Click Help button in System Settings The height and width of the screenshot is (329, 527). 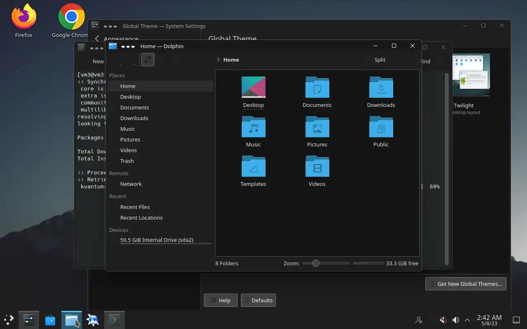coord(221,300)
